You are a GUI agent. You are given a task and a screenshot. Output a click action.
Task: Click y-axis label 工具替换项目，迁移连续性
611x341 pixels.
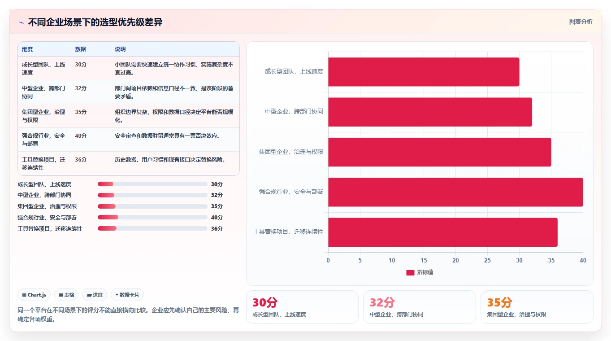(x=288, y=232)
